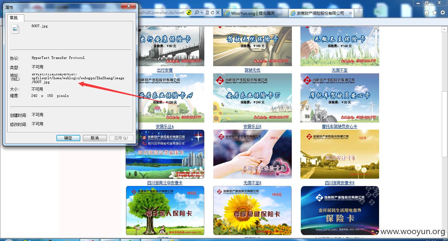Stop loading with the address bar X
This screenshot has height=241, width=448.
click(x=218, y=13)
